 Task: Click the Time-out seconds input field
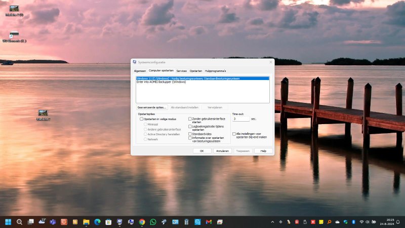tap(240, 119)
